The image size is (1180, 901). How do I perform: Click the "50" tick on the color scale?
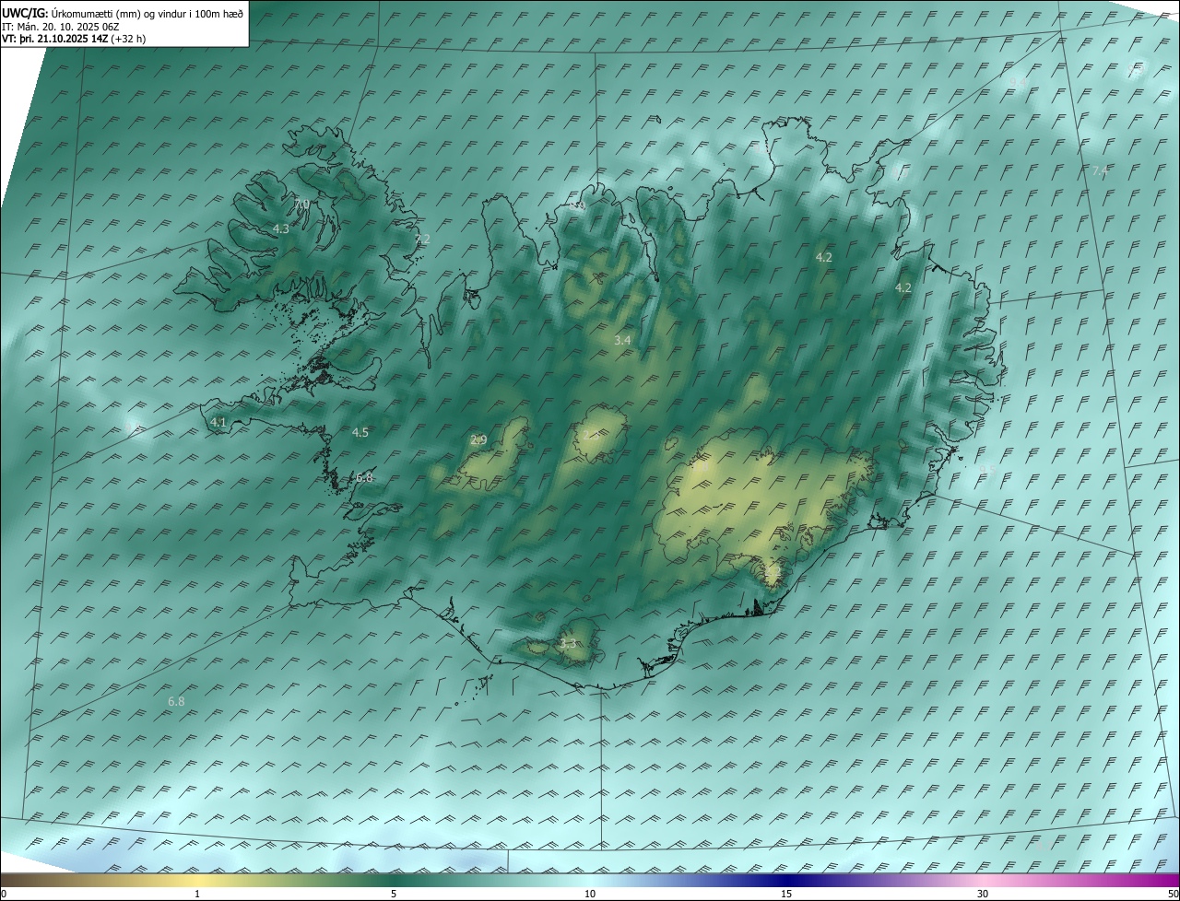coord(1173,894)
